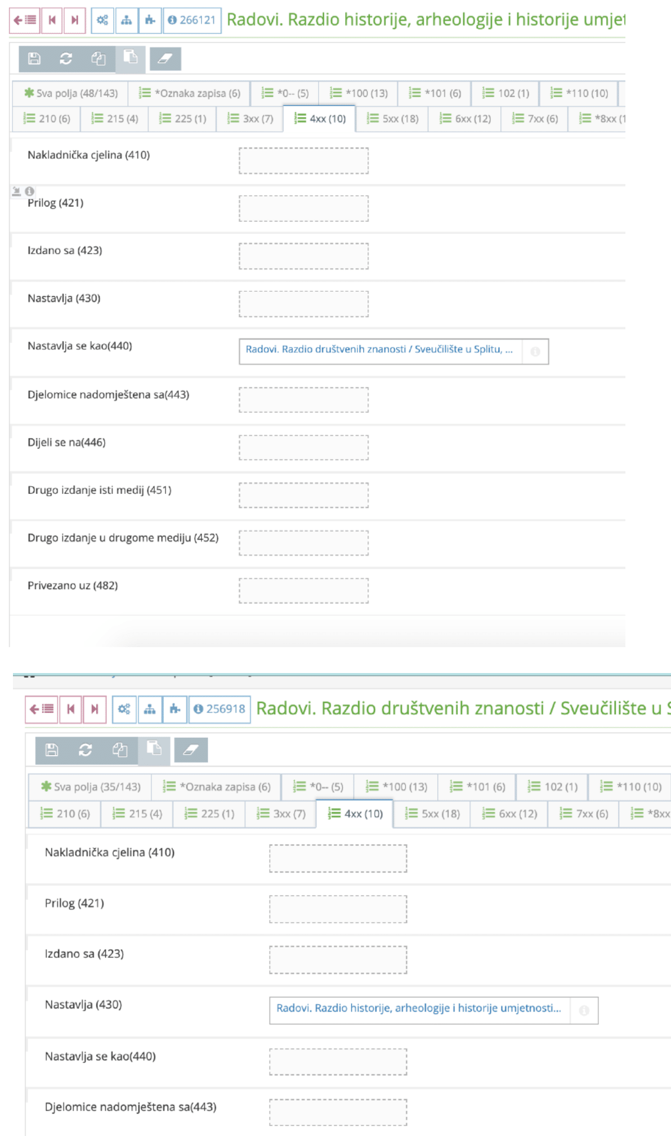Click record ID 256918 info button
The height and width of the screenshot is (1136, 671).
pyautogui.click(x=219, y=709)
